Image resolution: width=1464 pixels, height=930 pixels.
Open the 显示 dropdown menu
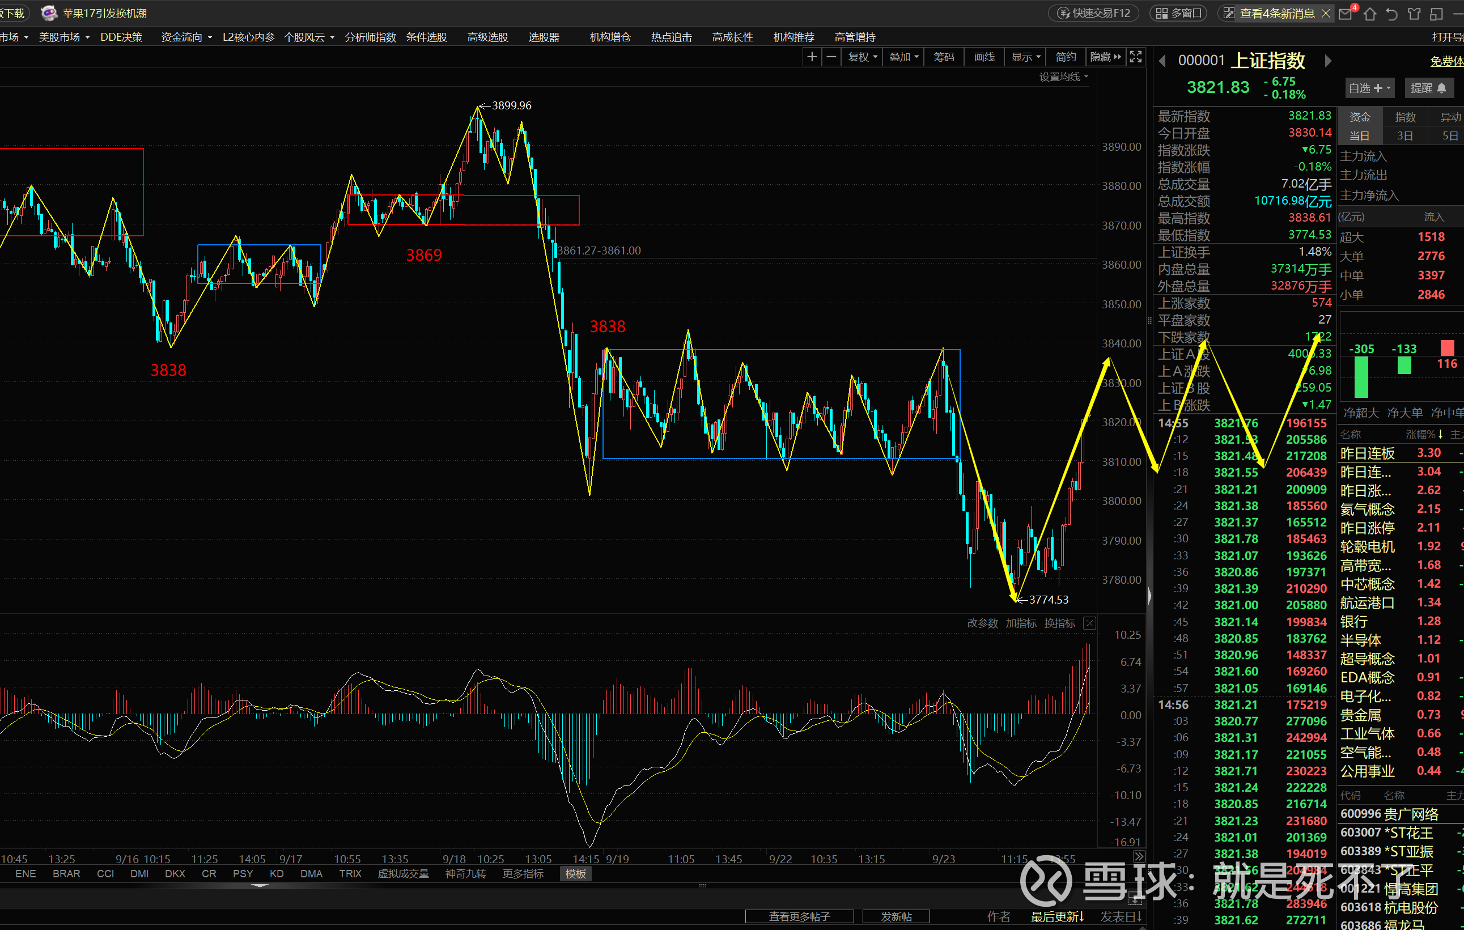click(x=1026, y=57)
